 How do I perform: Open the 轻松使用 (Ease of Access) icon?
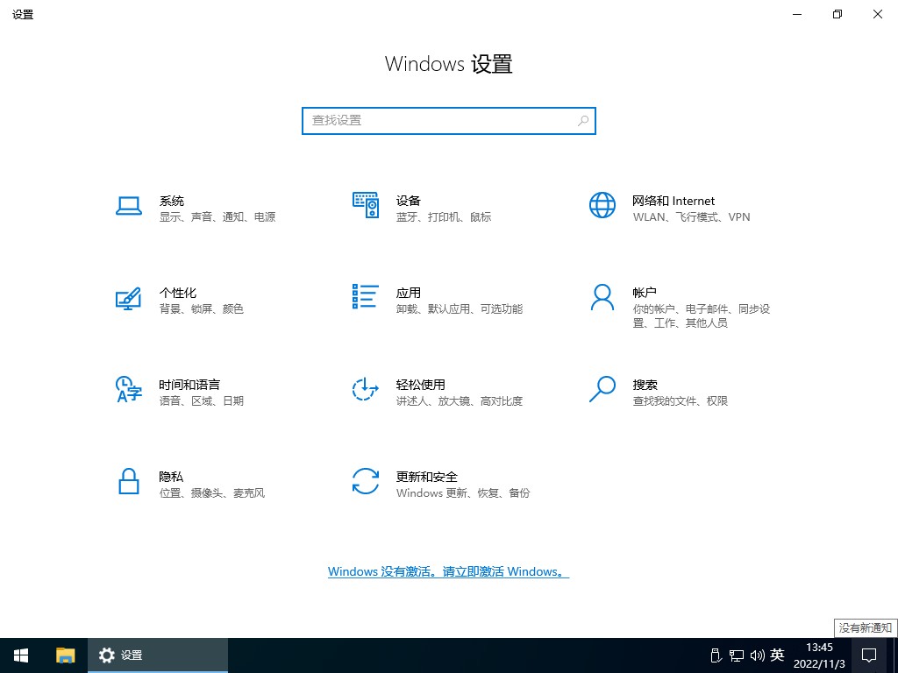point(366,390)
